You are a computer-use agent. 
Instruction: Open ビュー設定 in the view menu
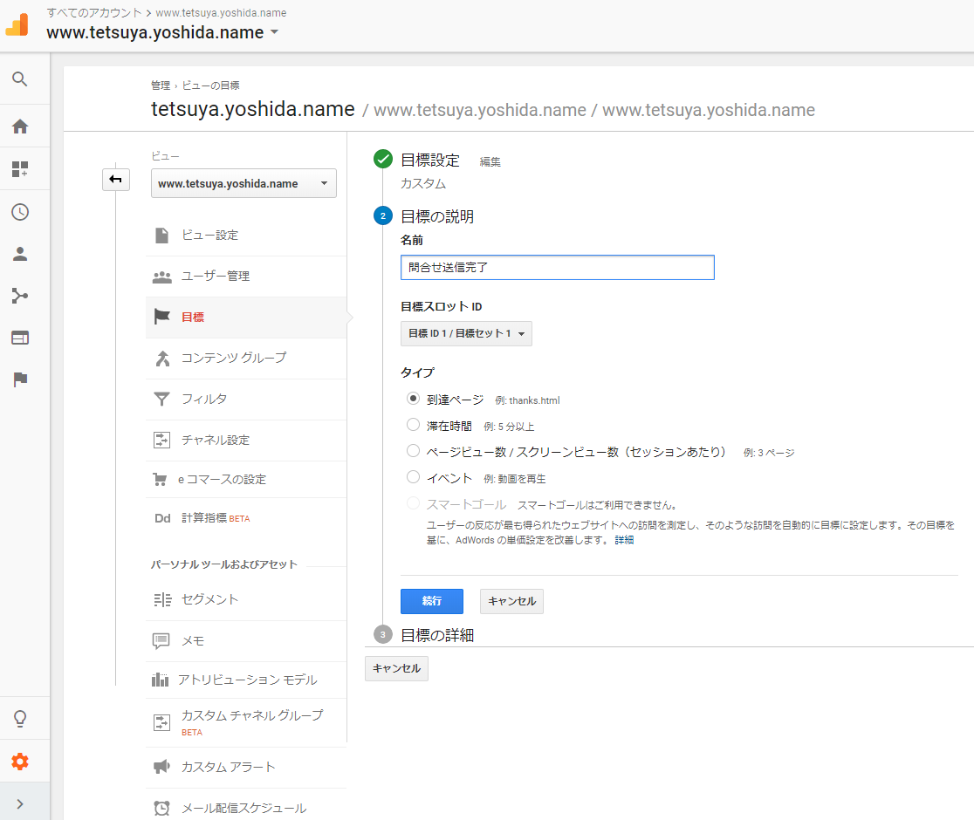tap(209, 236)
